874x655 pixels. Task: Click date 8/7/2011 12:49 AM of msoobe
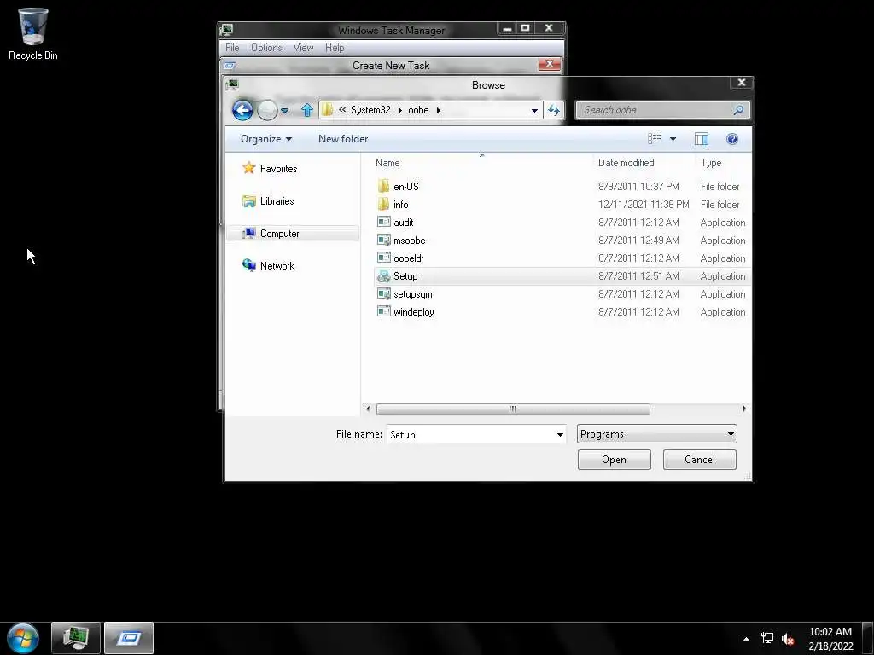click(638, 240)
